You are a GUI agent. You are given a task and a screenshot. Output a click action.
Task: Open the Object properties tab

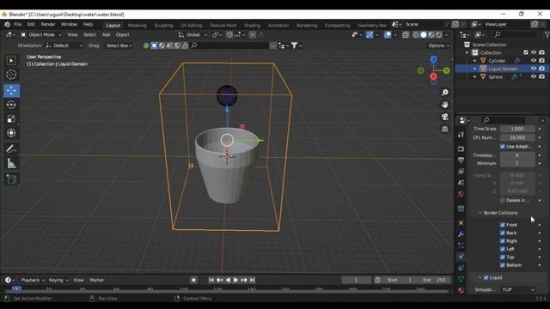point(461,223)
